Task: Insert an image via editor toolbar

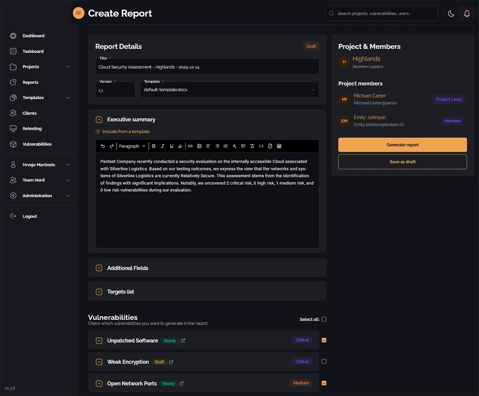Action: pyautogui.click(x=199, y=146)
